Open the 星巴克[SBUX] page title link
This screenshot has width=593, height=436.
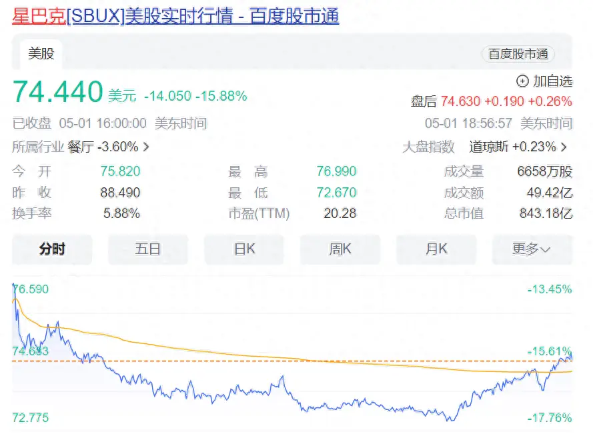(x=175, y=16)
